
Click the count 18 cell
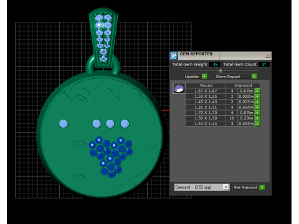point(232,118)
